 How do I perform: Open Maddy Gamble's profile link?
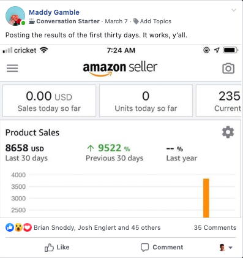tap(54, 12)
